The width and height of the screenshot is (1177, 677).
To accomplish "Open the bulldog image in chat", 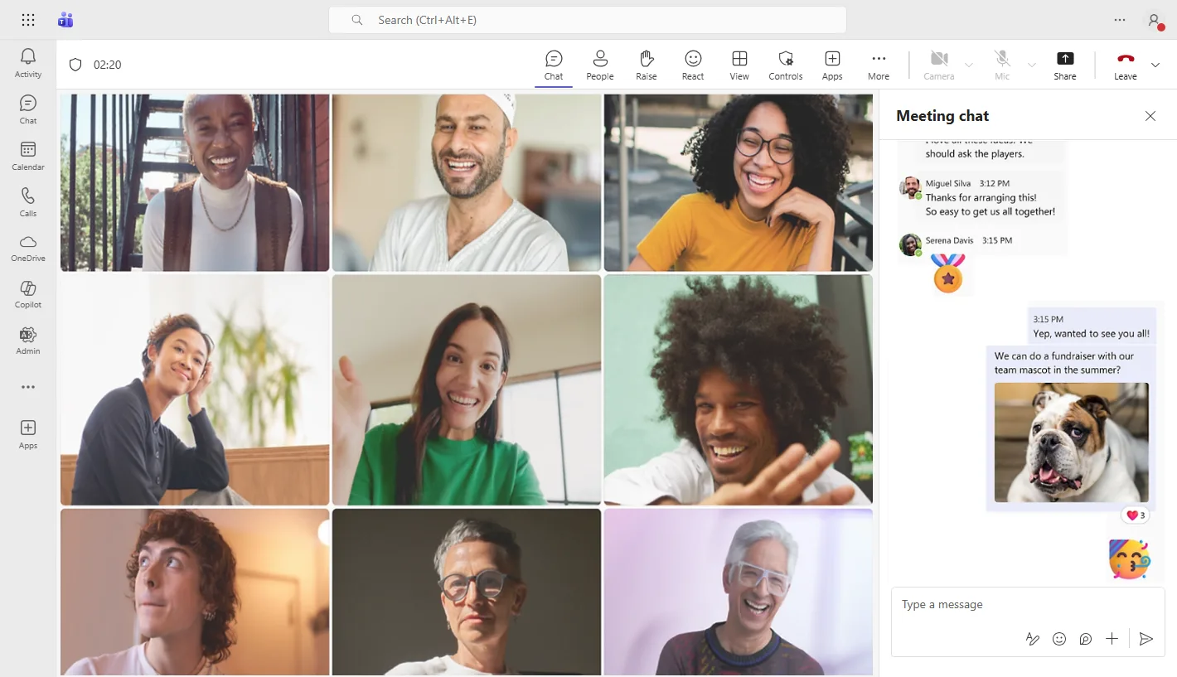I will pos(1071,442).
